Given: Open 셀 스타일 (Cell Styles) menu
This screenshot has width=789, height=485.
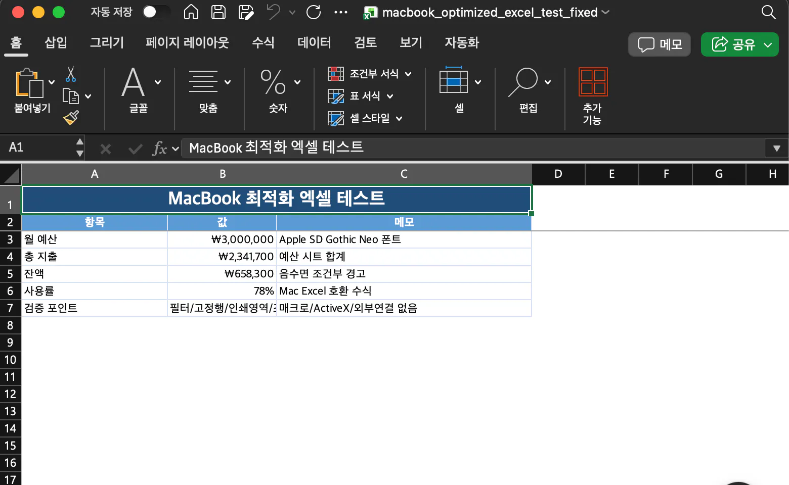Looking at the screenshot, I should tap(365, 118).
